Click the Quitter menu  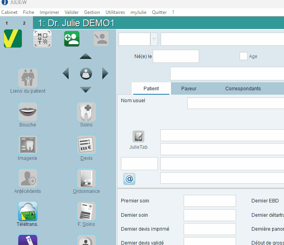click(159, 12)
